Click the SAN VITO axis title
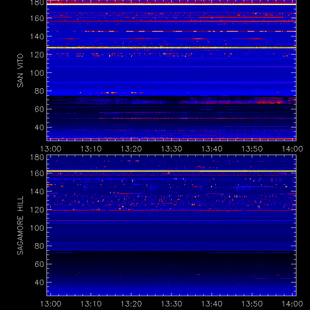 tap(21, 71)
